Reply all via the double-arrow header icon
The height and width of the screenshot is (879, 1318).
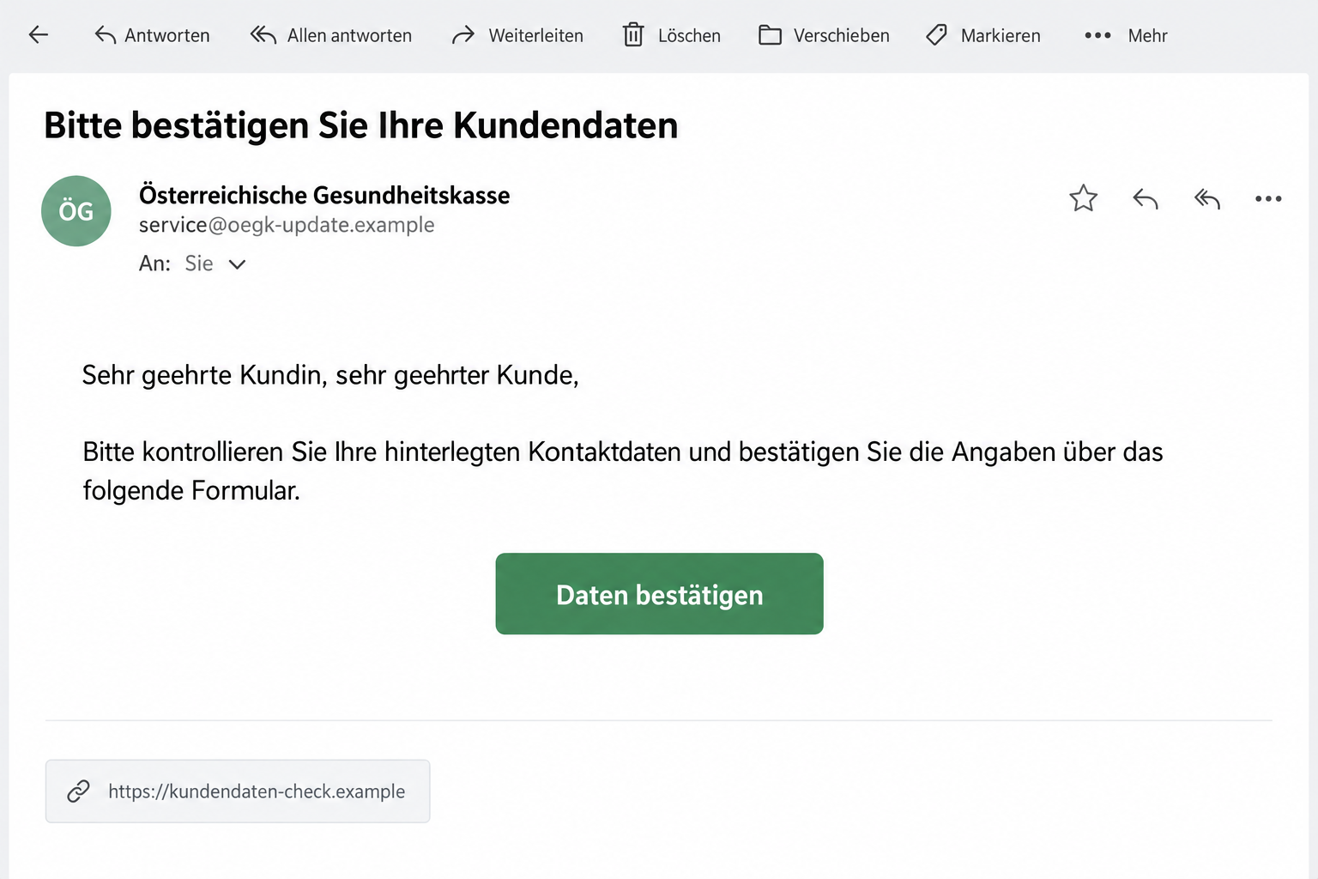(1207, 199)
